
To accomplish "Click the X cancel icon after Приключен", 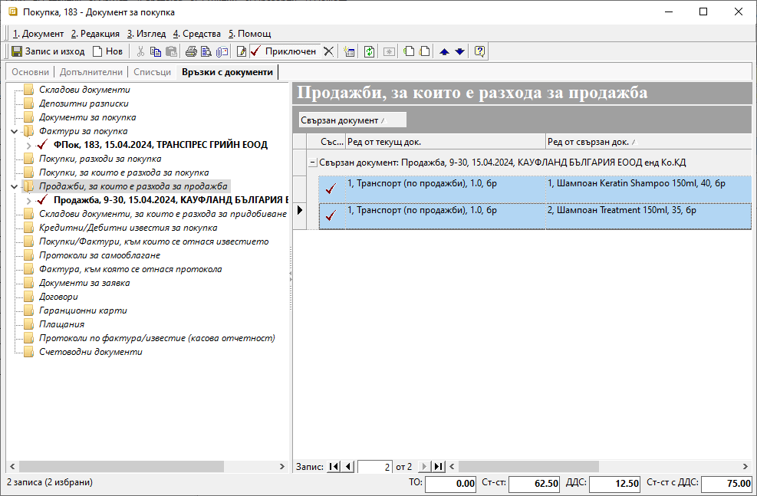I will click(328, 51).
